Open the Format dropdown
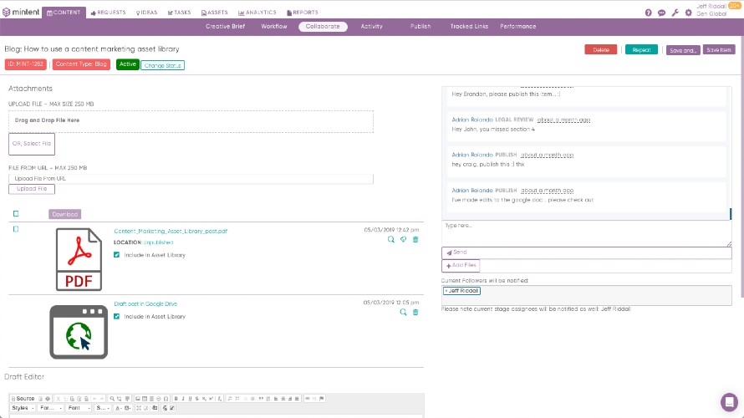 point(51,408)
